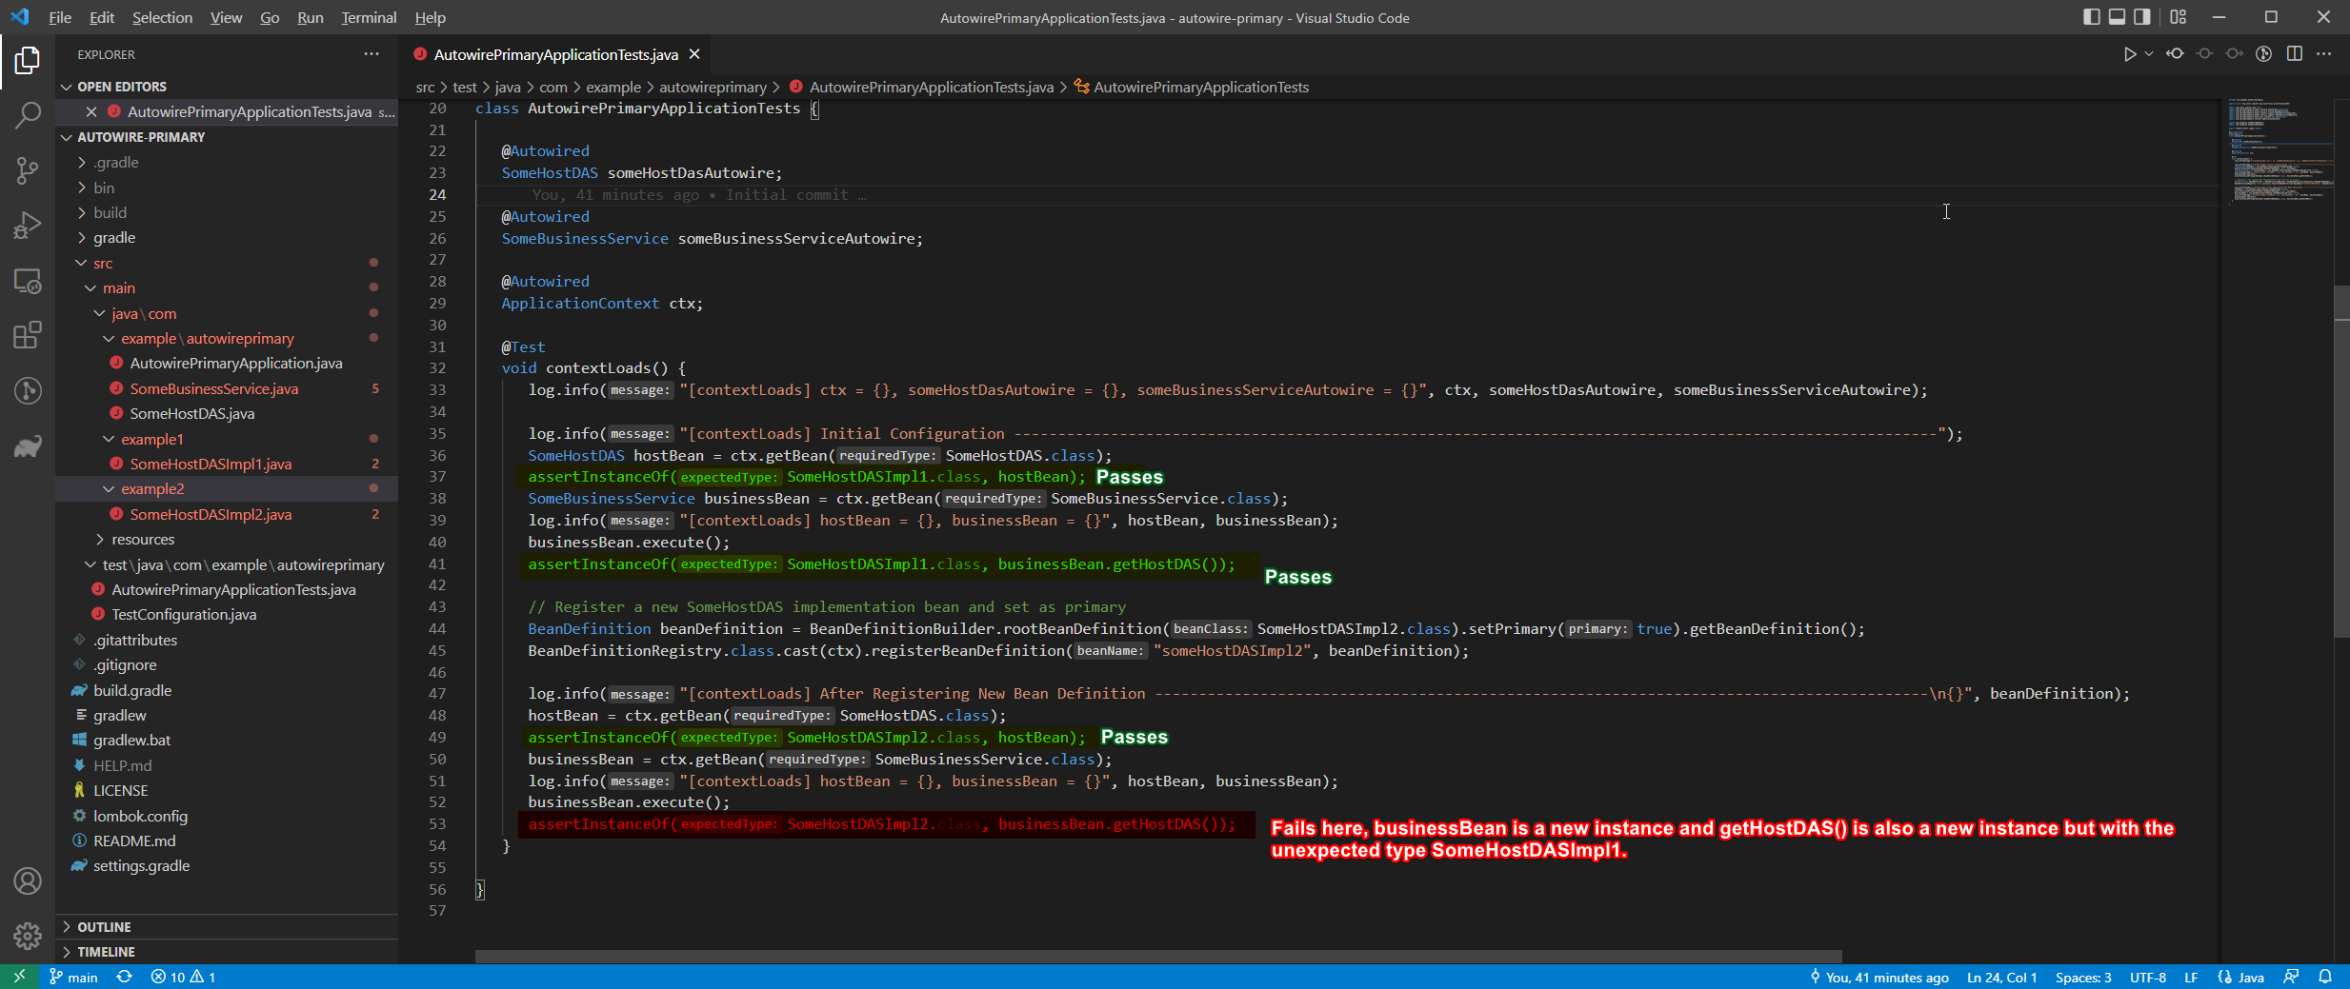The image size is (2350, 989).
Task: Click the Run Java play button
Action: (x=2129, y=54)
